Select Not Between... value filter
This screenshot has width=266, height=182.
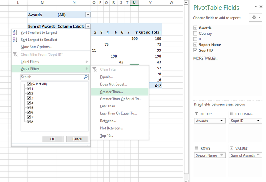[120, 128]
